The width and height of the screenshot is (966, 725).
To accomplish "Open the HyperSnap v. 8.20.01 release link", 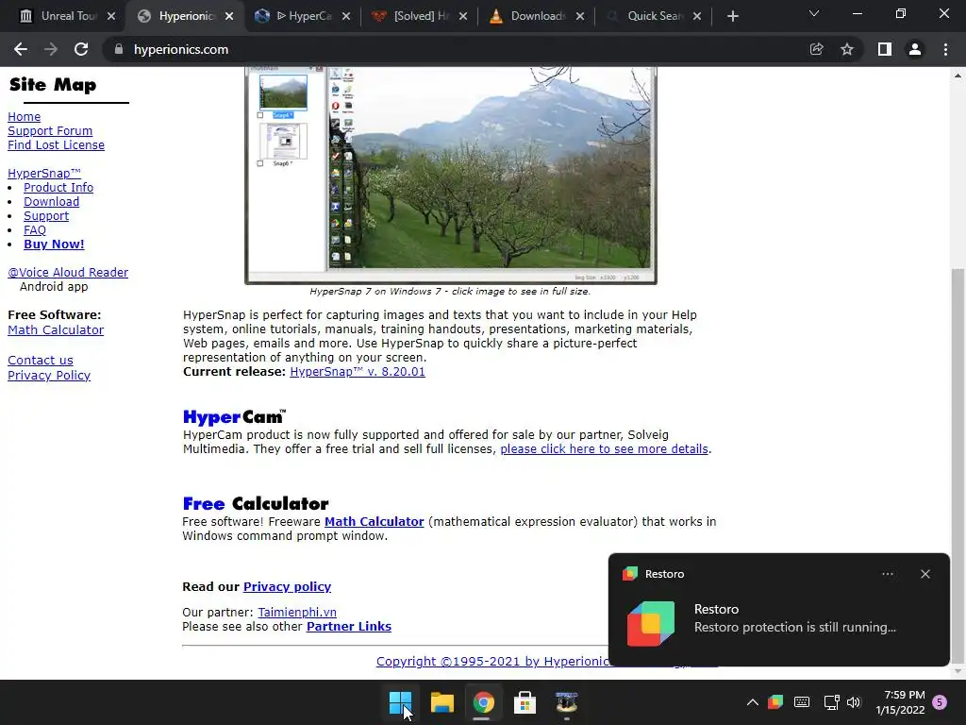I will point(358,372).
